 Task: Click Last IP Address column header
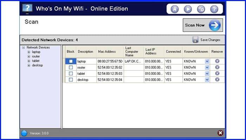tap(154, 51)
